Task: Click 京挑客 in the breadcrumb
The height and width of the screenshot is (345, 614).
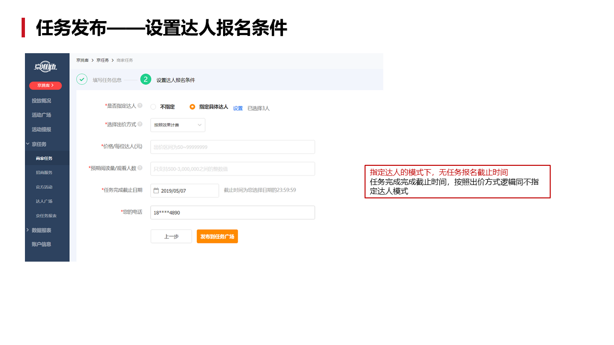Action: 82,60
